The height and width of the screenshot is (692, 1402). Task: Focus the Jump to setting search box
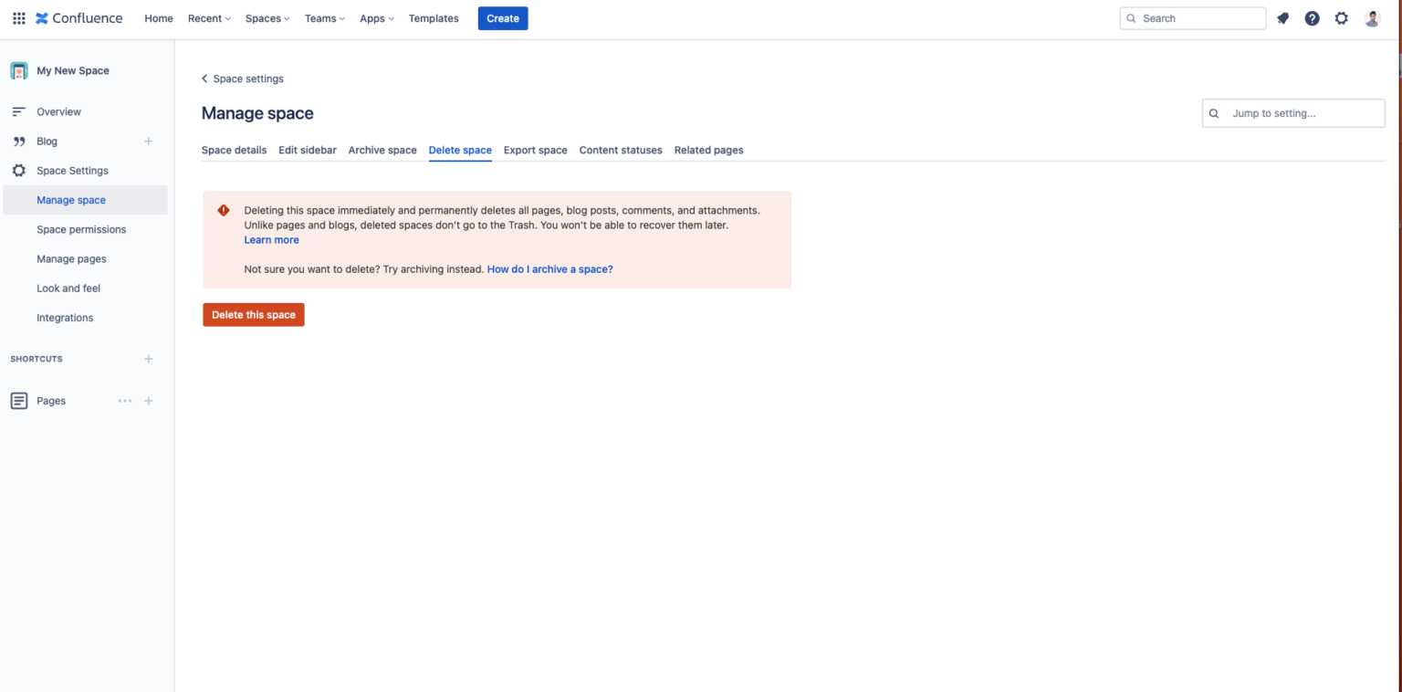click(1292, 112)
